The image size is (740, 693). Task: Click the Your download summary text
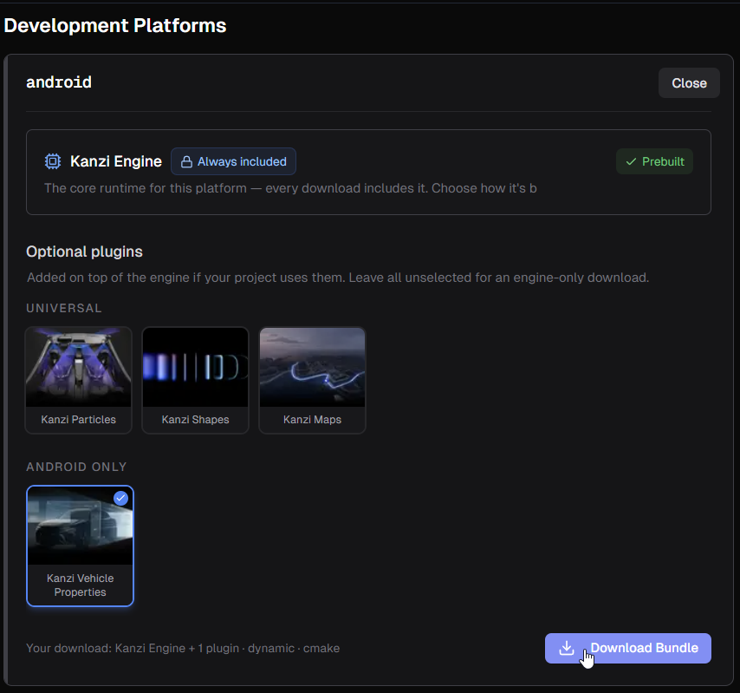(x=183, y=648)
